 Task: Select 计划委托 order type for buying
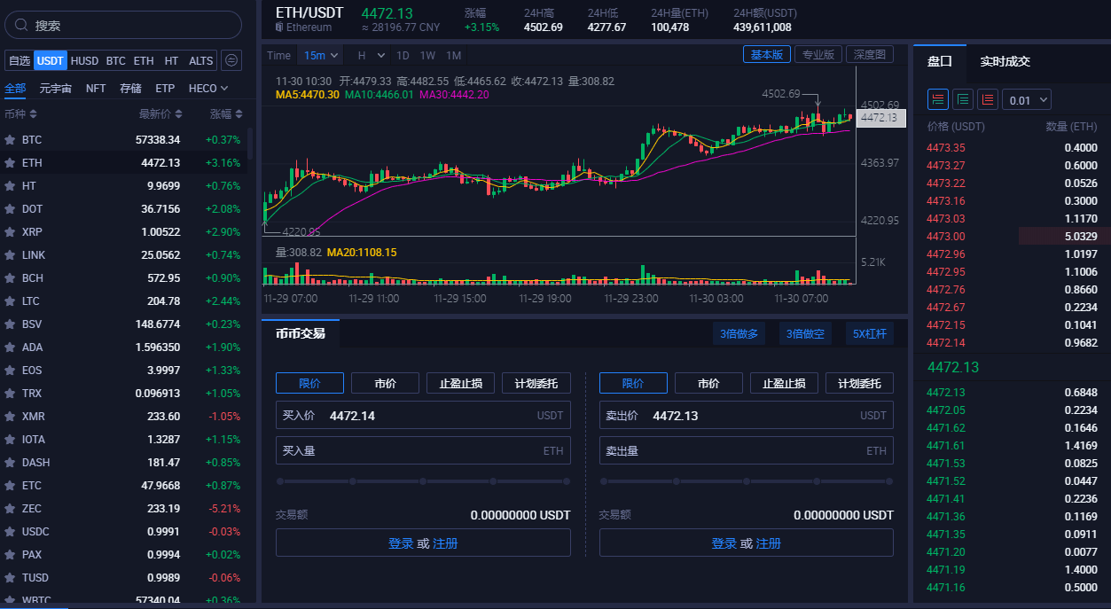coord(536,383)
